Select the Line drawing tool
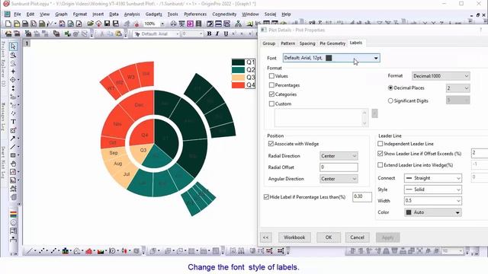Screen dimensions: 488x274 coord(13,147)
